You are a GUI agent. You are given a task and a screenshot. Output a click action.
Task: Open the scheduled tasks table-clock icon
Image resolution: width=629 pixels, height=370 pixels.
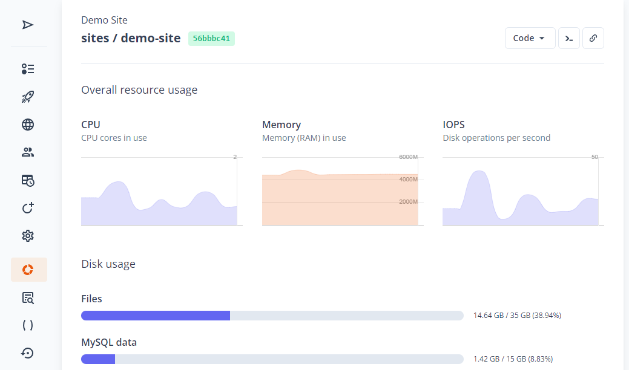(x=28, y=180)
